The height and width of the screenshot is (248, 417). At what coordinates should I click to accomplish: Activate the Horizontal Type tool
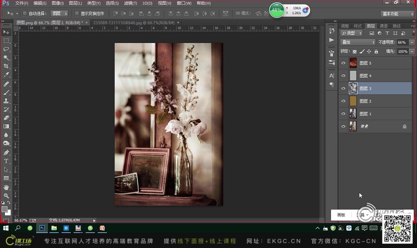coord(7,161)
